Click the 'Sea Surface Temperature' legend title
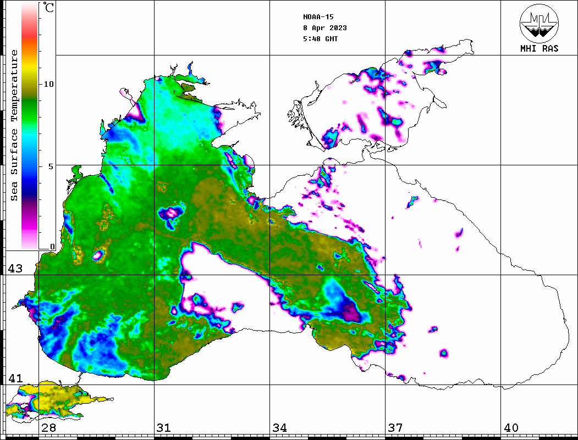578x440 pixels. [14, 125]
